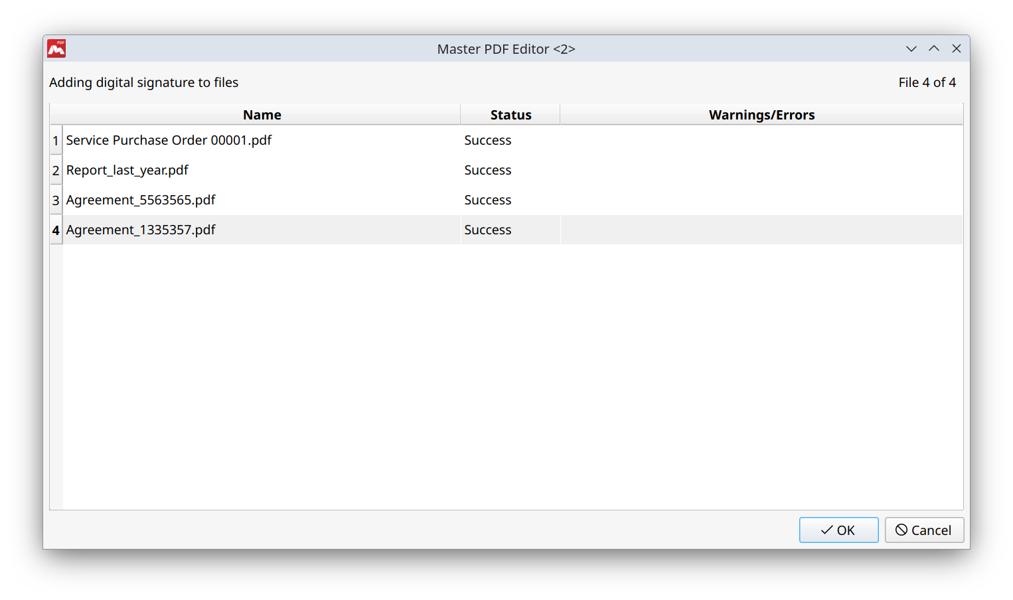Image resolution: width=1013 pixels, height=600 pixels.
Task: Click the Name column header
Action: point(262,114)
